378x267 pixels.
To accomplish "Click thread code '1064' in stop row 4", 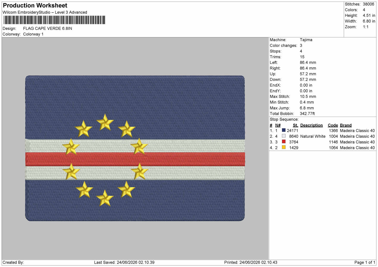I will (x=334, y=148).
